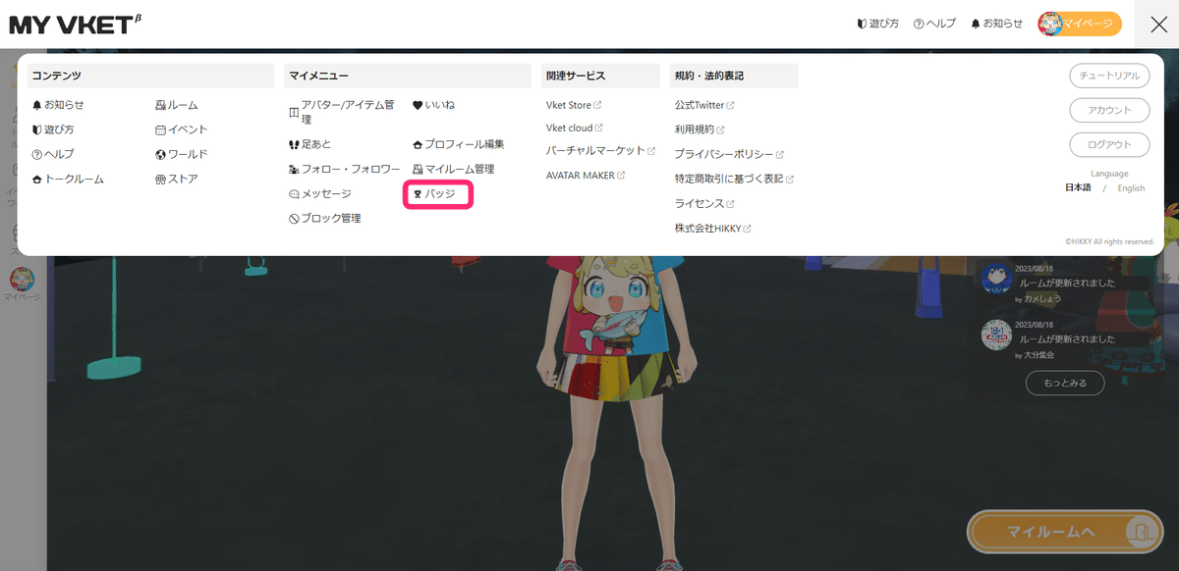Image resolution: width=1179 pixels, height=571 pixels.
Task: Switch language to English
Action: point(1131,187)
